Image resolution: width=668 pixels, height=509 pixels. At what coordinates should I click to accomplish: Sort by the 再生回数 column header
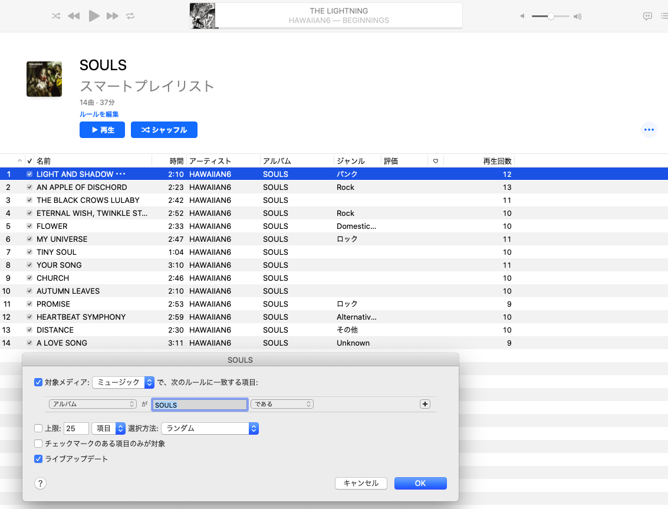[x=496, y=161]
